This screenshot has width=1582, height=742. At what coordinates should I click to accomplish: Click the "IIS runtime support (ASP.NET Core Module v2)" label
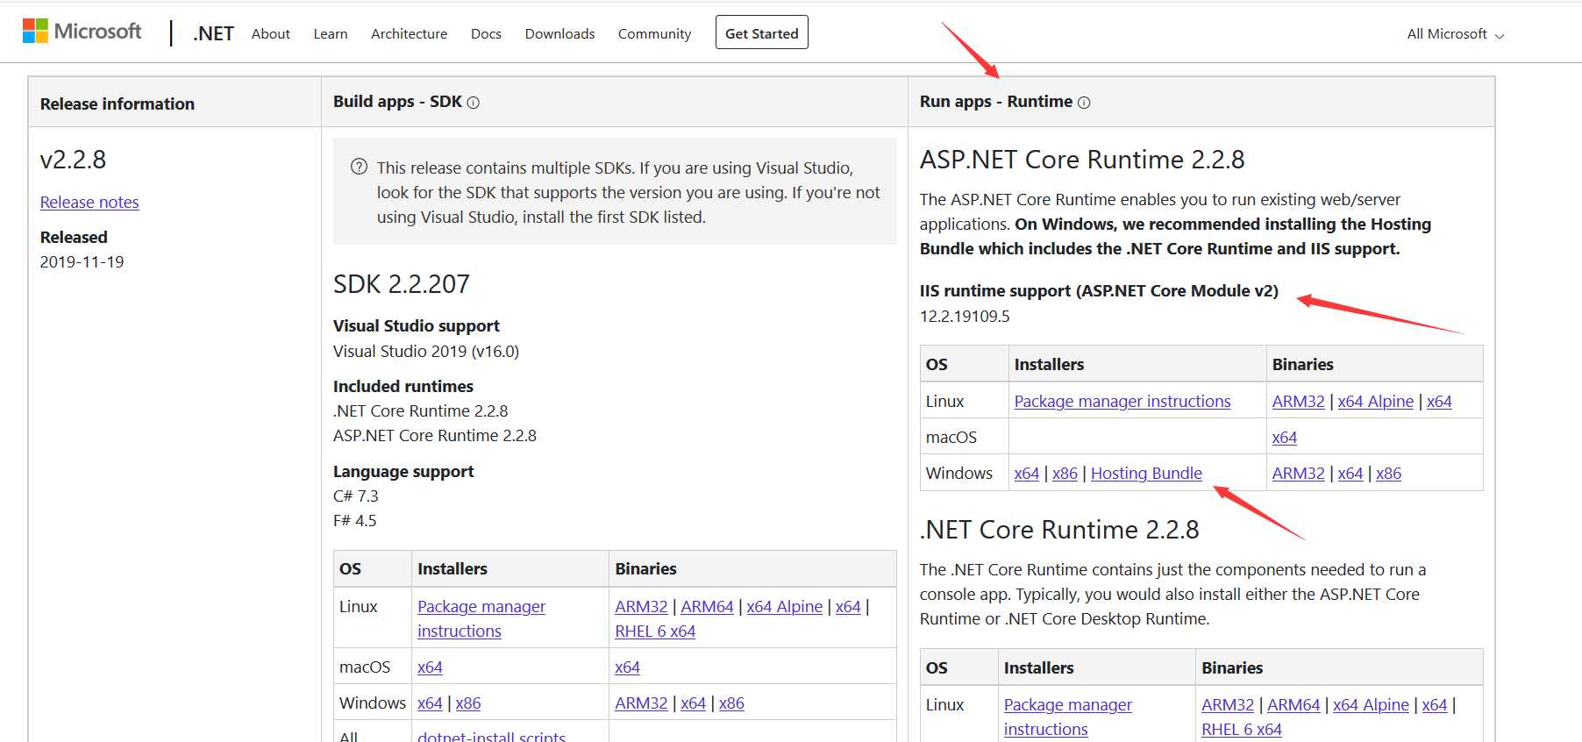click(1099, 290)
